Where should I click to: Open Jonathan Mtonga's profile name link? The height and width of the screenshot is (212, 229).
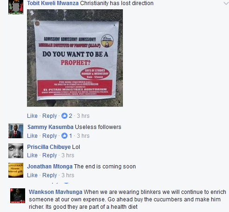pyautogui.click(x=50, y=167)
